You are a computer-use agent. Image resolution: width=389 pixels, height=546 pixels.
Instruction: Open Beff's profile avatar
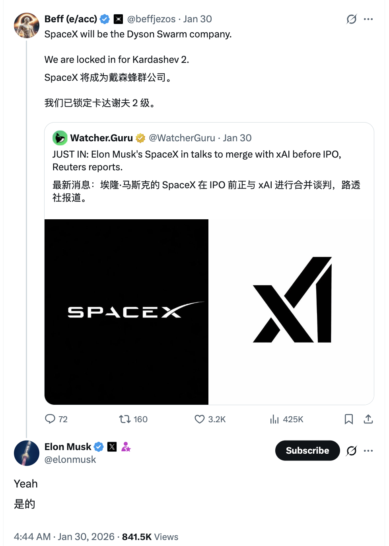tap(27, 25)
